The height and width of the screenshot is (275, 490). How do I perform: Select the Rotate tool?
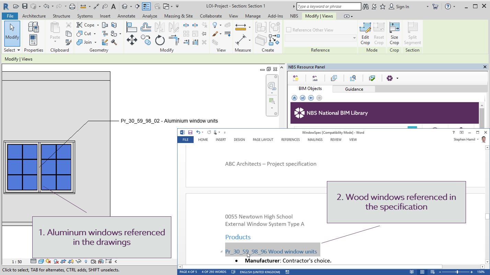click(160, 40)
